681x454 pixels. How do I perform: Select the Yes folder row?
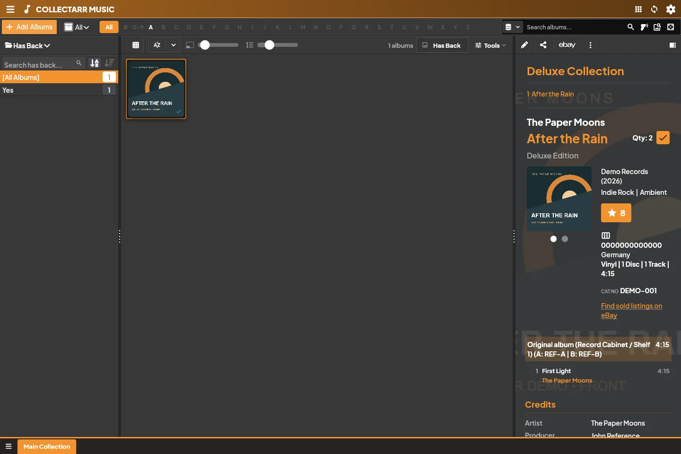59,90
